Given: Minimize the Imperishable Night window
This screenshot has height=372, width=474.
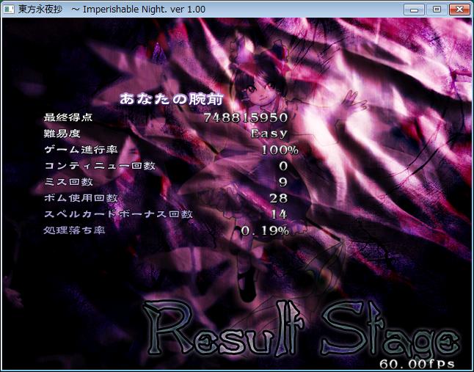Looking at the screenshot, I should pyautogui.click(x=414, y=10).
